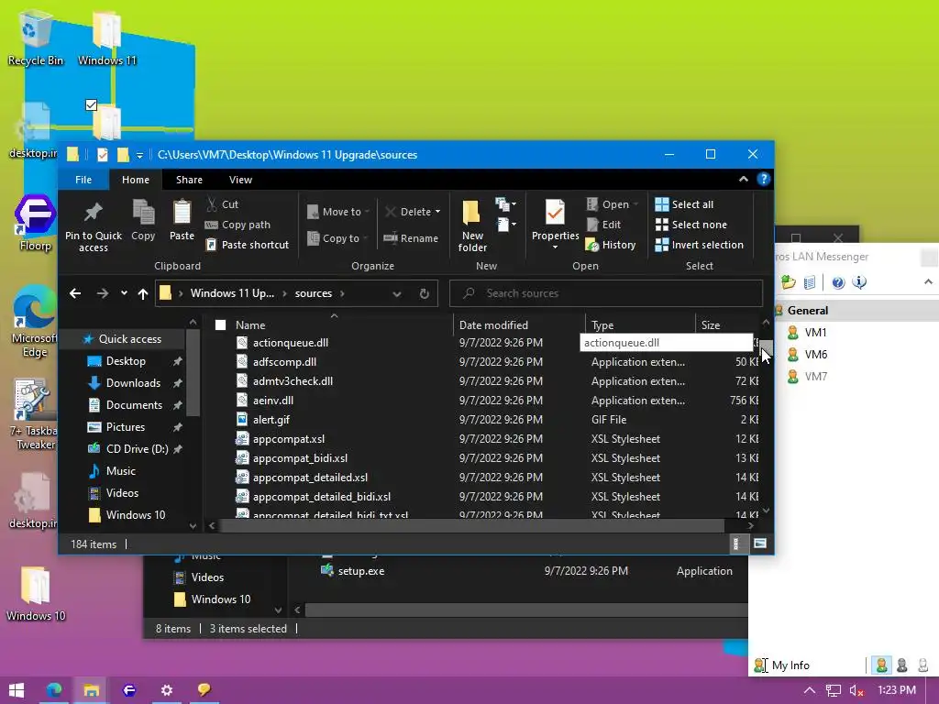This screenshot has height=704, width=939.
Task: Click the Search sources field
Action: (606, 293)
